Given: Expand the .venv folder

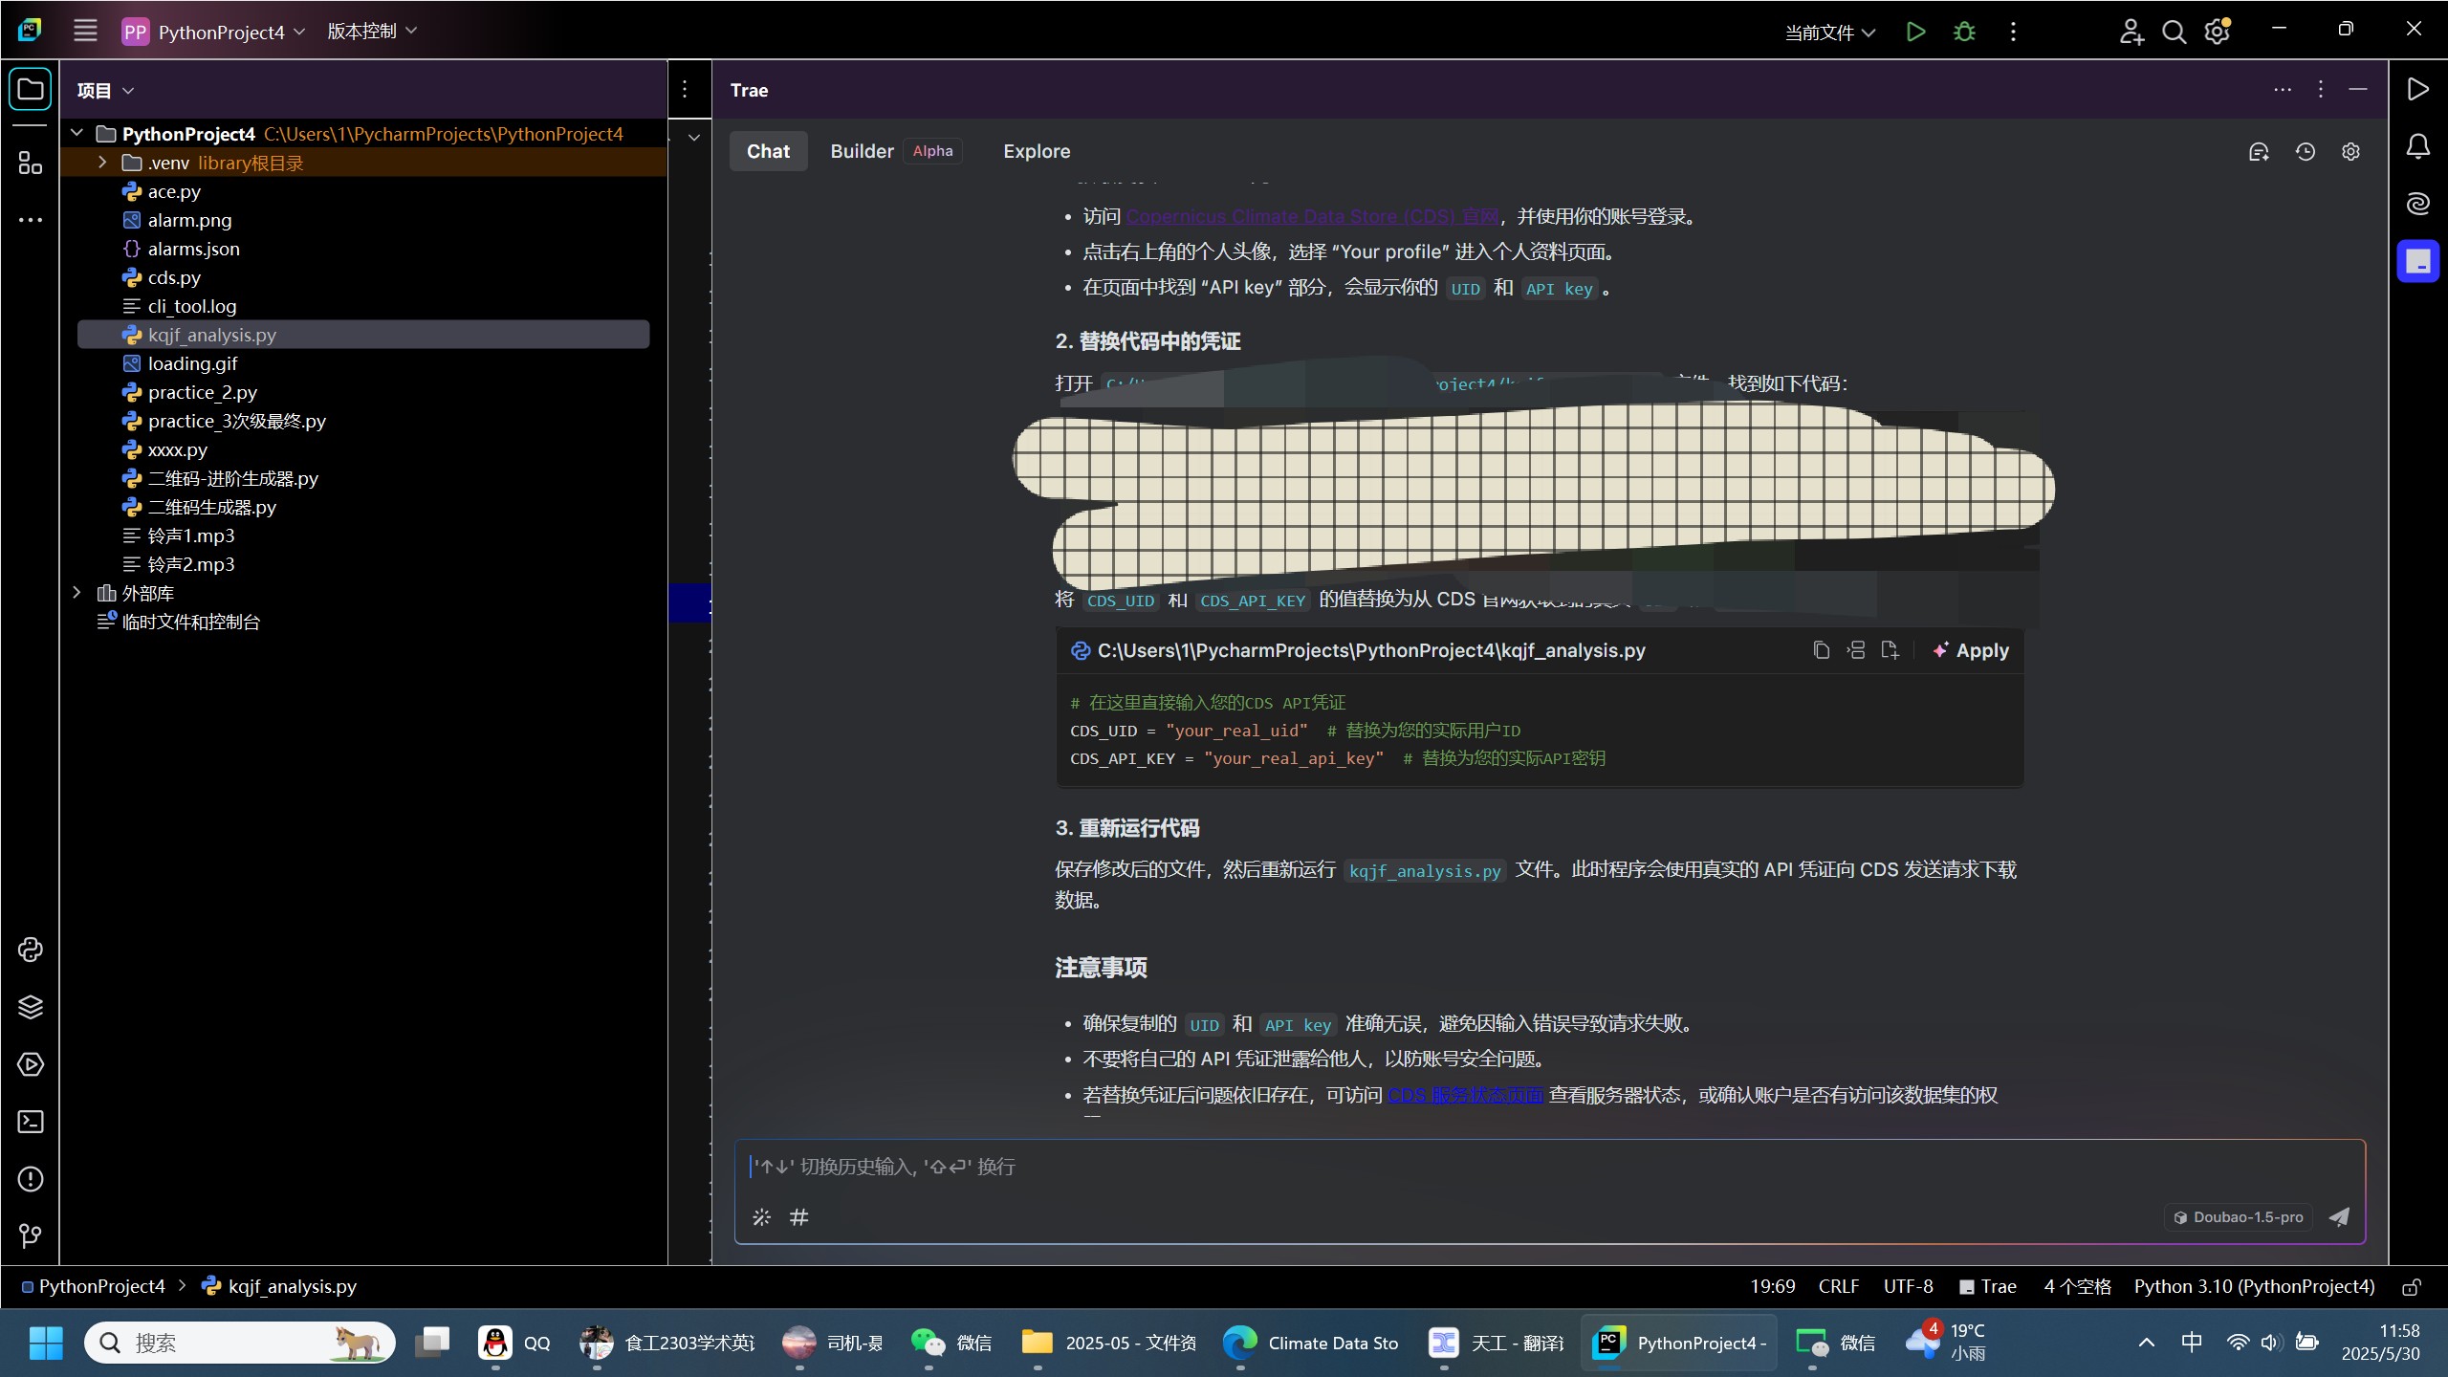Looking at the screenshot, I should pyautogui.click(x=102, y=163).
